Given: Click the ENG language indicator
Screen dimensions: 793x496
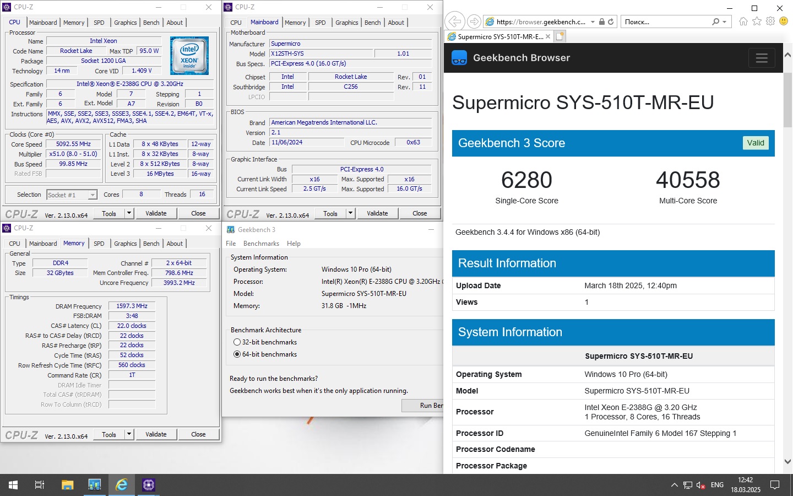Looking at the screenshot, I should (717, 485).
